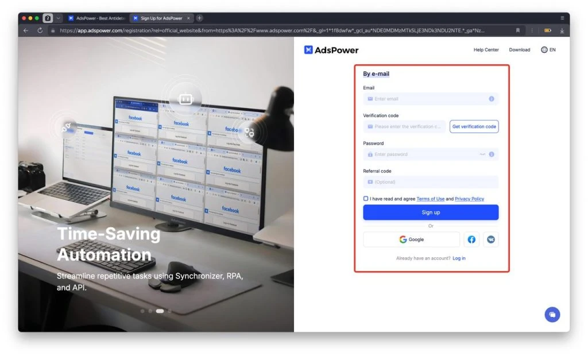
Task: Select the fourth carousel dot
Action: [169, 311]
